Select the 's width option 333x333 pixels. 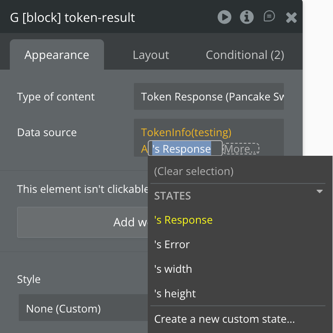(173, 269)
